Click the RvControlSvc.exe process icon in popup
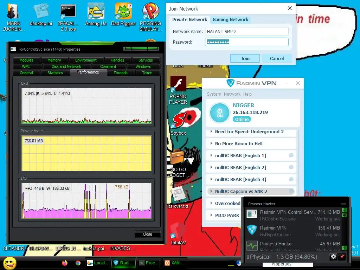This screenshot has height=270, width=360. coord(252,214)
